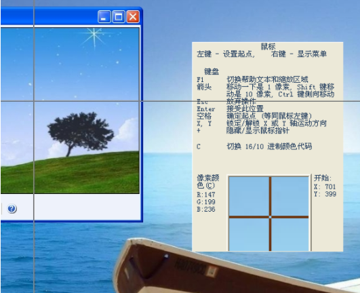Image resolution: width=360 pixels, height=293 pixels.
Task: Click the 右键 - 显示菜单 text
Action: 298,54
